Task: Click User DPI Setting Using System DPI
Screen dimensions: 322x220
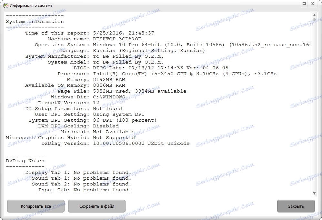Action: [x=119, y=114]
